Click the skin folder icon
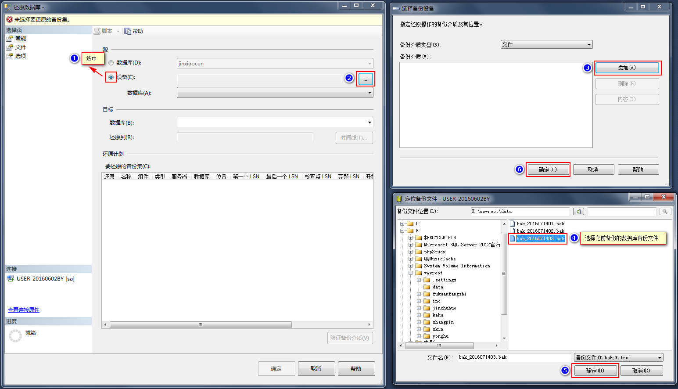This screenshot has height=389, width=678. click(427, 329)
